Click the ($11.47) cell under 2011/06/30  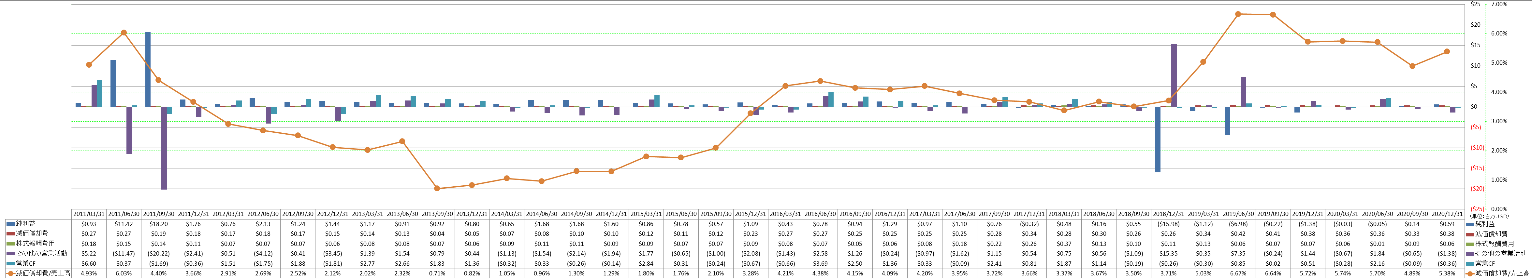[x=124, y=254]
